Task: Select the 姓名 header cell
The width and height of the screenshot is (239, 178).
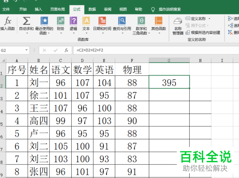Action: [x=39, y=69]
